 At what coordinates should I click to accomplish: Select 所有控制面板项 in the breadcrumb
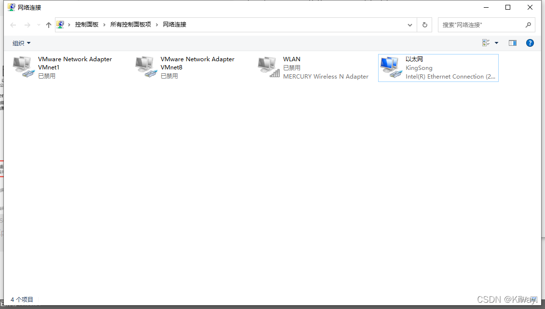tap(131, 25)
